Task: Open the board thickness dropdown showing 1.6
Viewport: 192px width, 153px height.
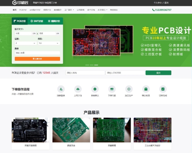Action: pos(49,43)
